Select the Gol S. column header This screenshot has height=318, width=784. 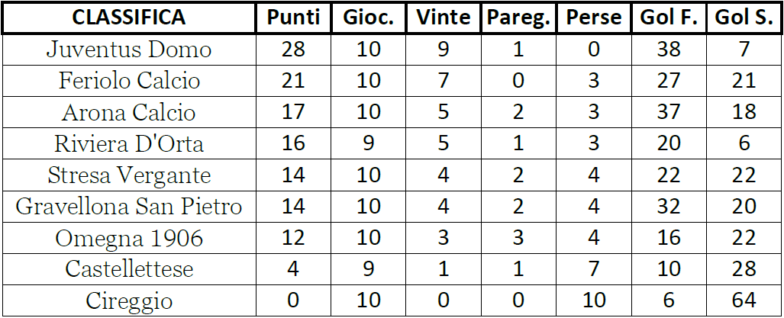click(x=744, y=18)
